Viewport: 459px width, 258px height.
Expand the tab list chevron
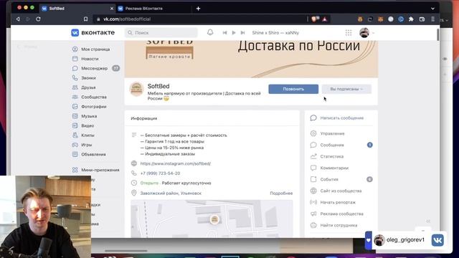(x=432, y=9)
